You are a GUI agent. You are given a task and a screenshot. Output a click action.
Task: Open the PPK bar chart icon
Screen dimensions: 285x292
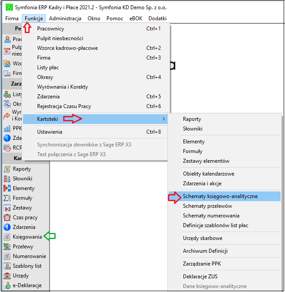tap(7, 128)
